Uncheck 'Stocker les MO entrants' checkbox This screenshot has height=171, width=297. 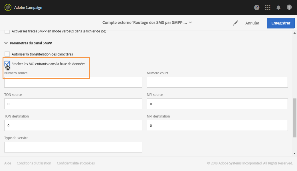(x=7, y=64)
